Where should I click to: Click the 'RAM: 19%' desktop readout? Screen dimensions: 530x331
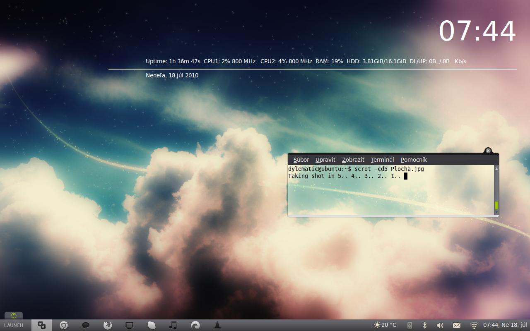(329, 61)
